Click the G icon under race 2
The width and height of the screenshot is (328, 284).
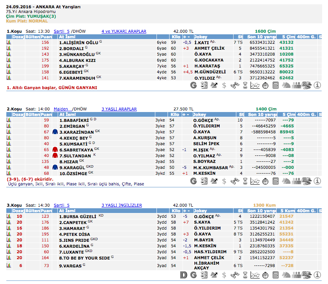(194, 181)
